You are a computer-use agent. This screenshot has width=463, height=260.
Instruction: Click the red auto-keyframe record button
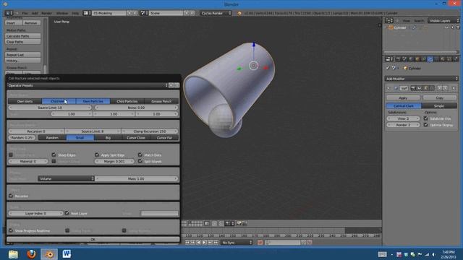pyautogui.click(x=260, y=243)
